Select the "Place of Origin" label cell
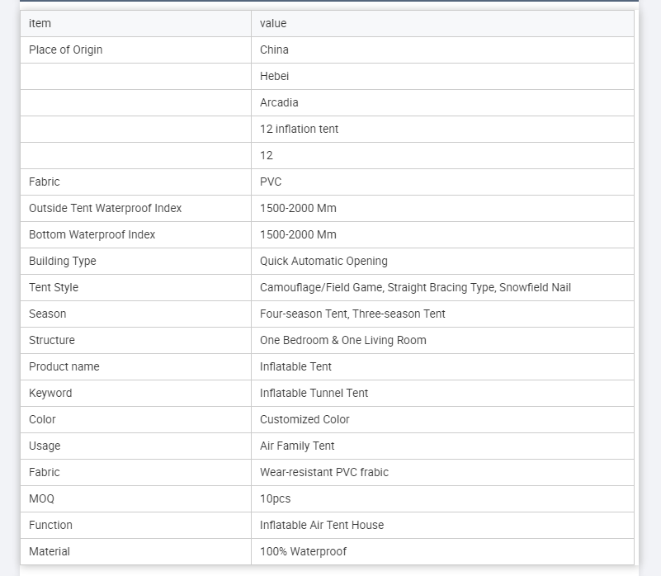Image resolution: width=661 pixels, height=576 pixels. (x=66, y=50)
